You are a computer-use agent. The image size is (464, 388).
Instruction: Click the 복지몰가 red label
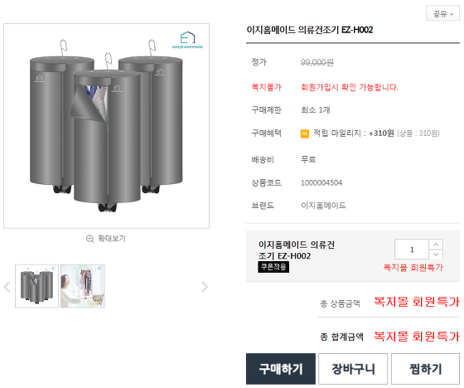[266, 87]
